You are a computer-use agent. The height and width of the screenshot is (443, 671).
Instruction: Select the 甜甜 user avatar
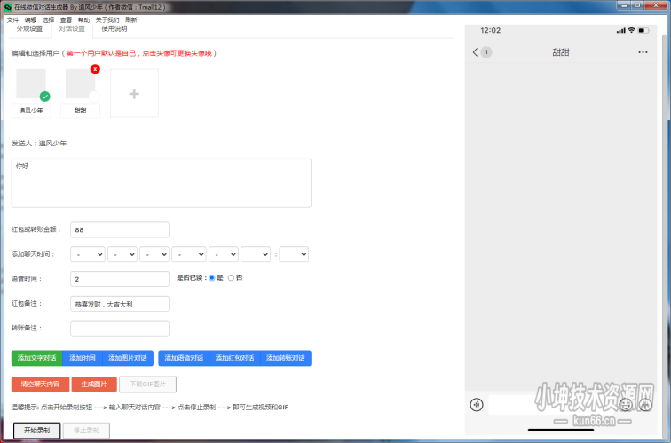[80, 85]
